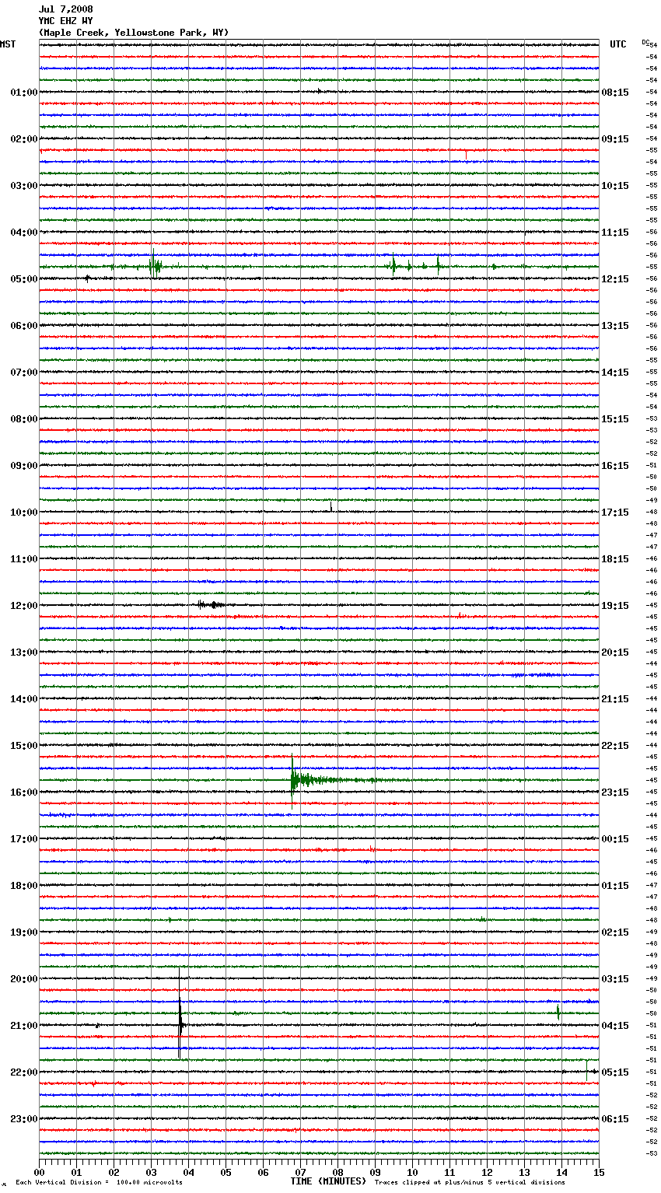Select the '13:15' UTC time label
The image size is (661, 1193).
pyautogui.click(x=615, y=326)
